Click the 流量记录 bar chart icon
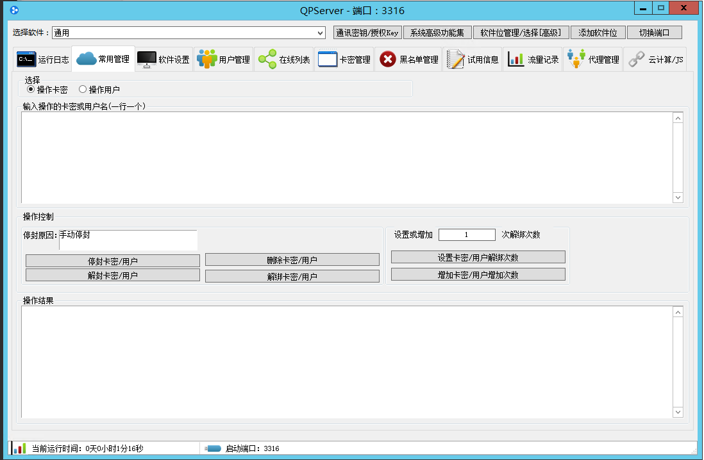The height and width of the screenshot is (460, 704). coord(515,60)
